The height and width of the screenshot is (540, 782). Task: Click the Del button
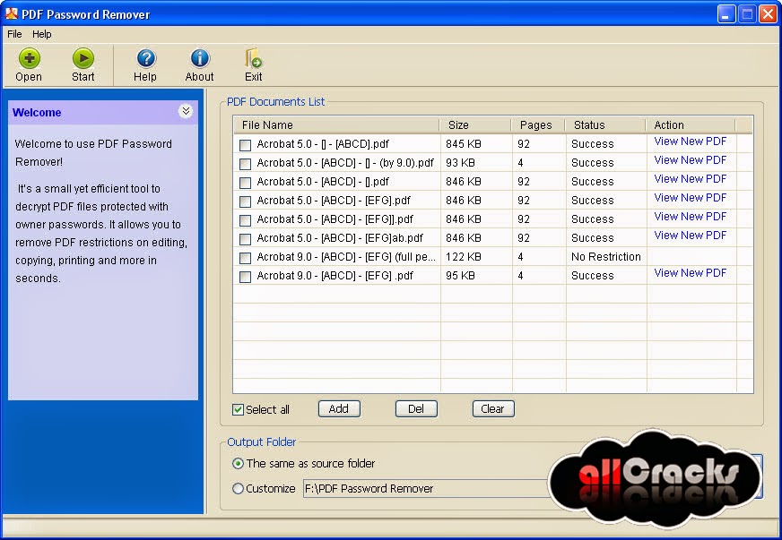416,409
